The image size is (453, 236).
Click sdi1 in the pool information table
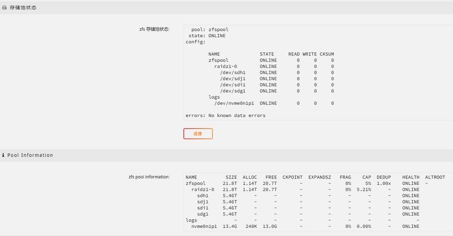pyautogui.click(x=203, y=208)
